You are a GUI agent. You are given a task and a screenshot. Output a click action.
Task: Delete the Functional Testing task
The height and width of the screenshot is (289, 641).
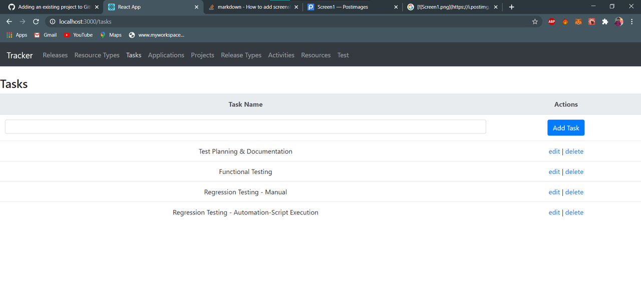point(574,171)
